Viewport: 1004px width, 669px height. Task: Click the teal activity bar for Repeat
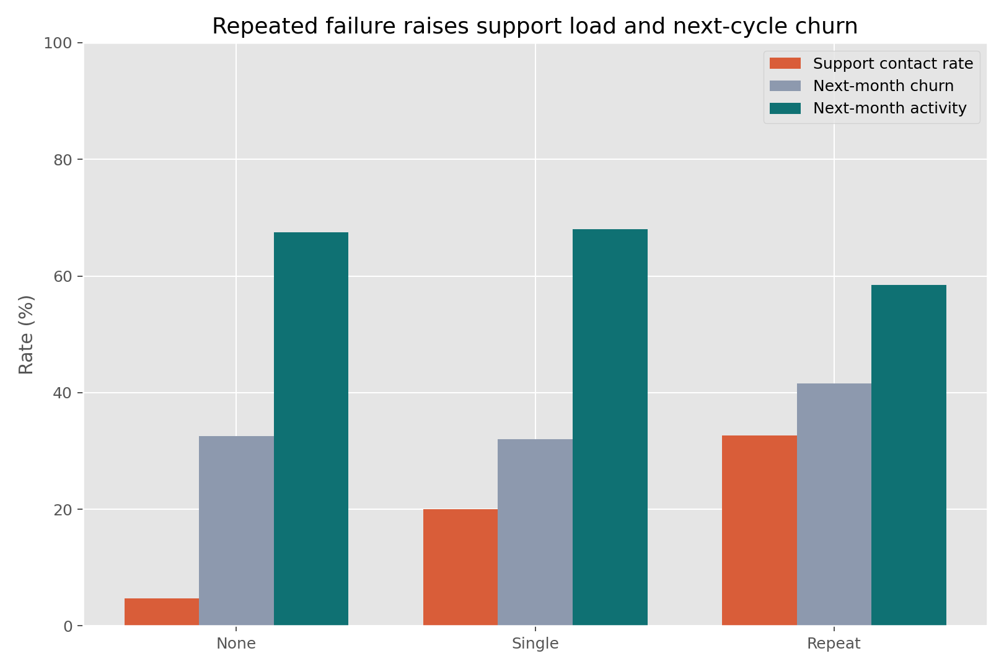(x=909, y=455)
